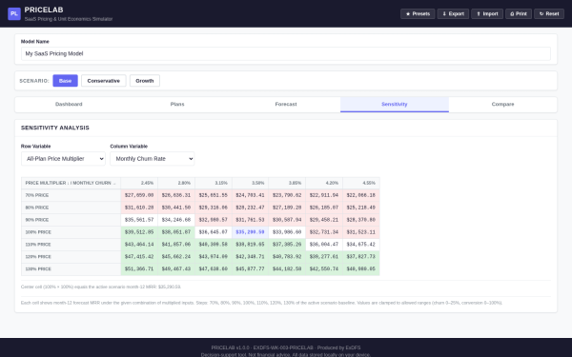The width and height of the screenshot is (572, 357).
Task: Reset the model with Reset button
Action: [x=549, y=14]
